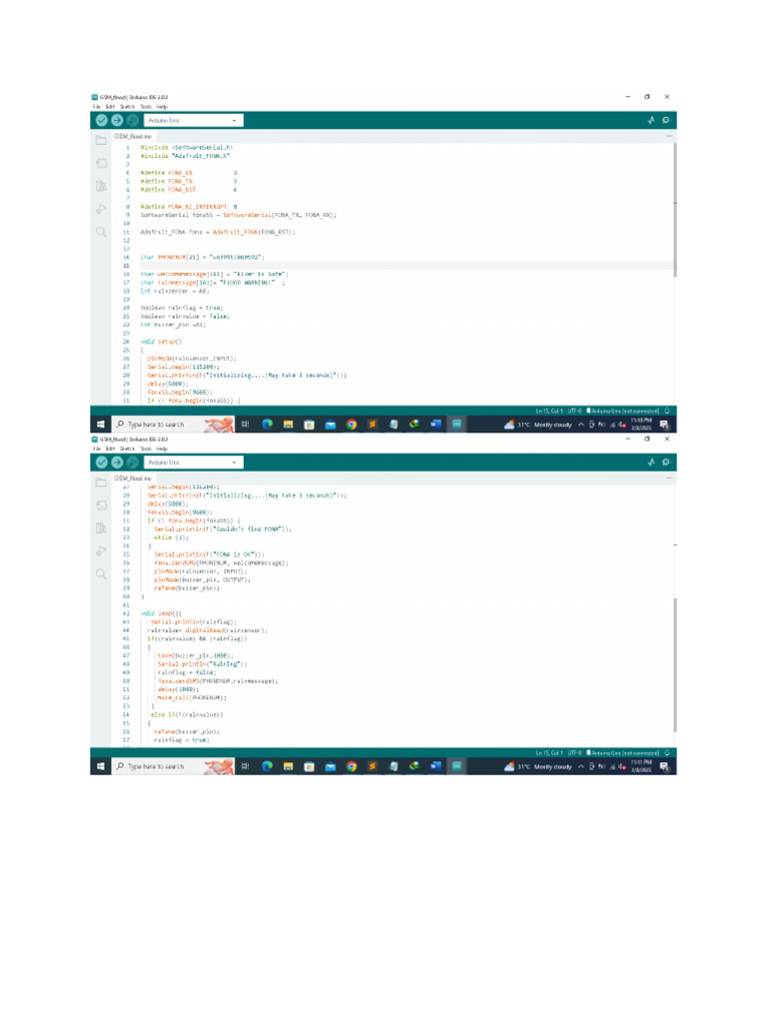Open Serial Plotter in lower window toolbar

tap(651, 463)
